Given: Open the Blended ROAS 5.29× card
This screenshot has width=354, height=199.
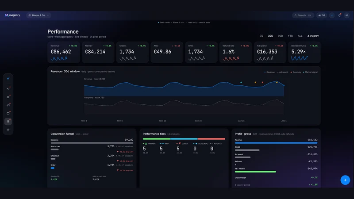Looking at the screenshot, I should (304, 52).
